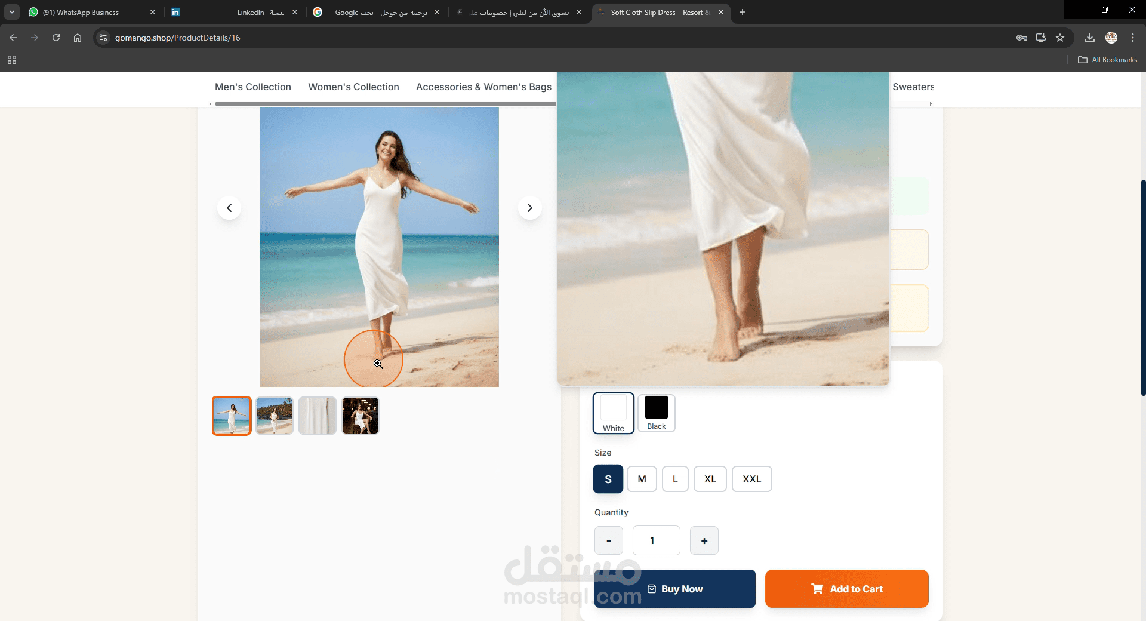Open Sweaters category

click(x=913, y=87)
